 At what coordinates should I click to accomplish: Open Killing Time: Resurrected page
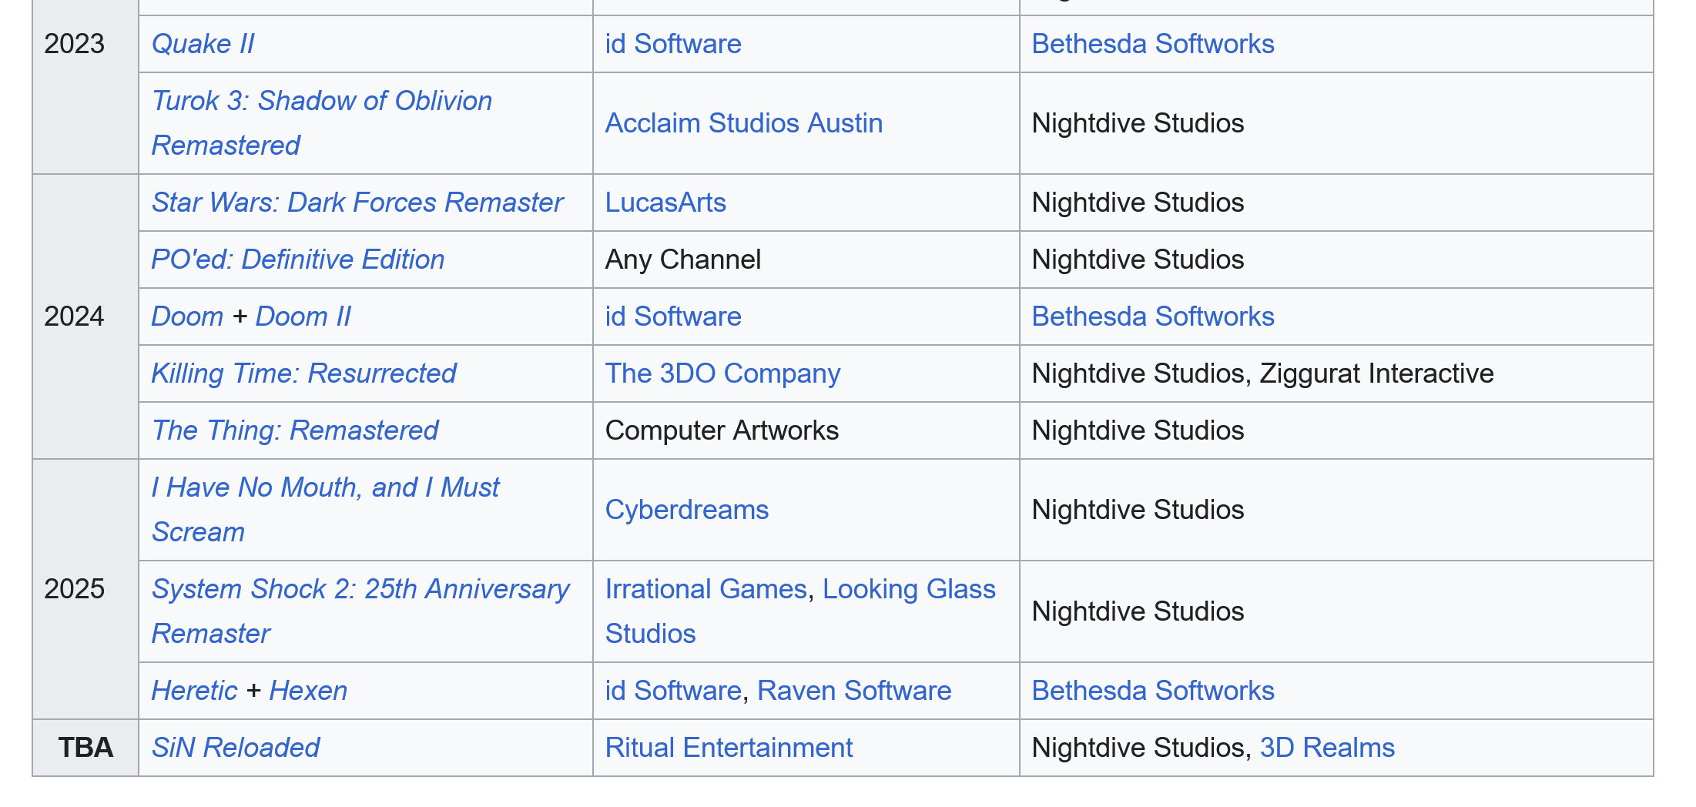click(x=303, y=373)
